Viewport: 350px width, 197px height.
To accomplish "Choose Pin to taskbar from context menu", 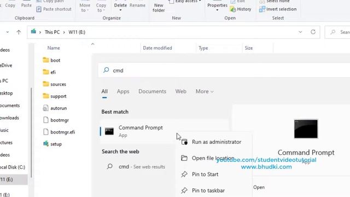I will pos(214,190).
